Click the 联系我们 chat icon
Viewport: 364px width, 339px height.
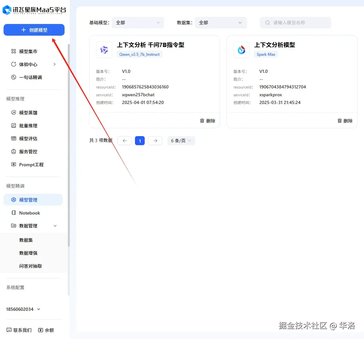tap(9, 330)
